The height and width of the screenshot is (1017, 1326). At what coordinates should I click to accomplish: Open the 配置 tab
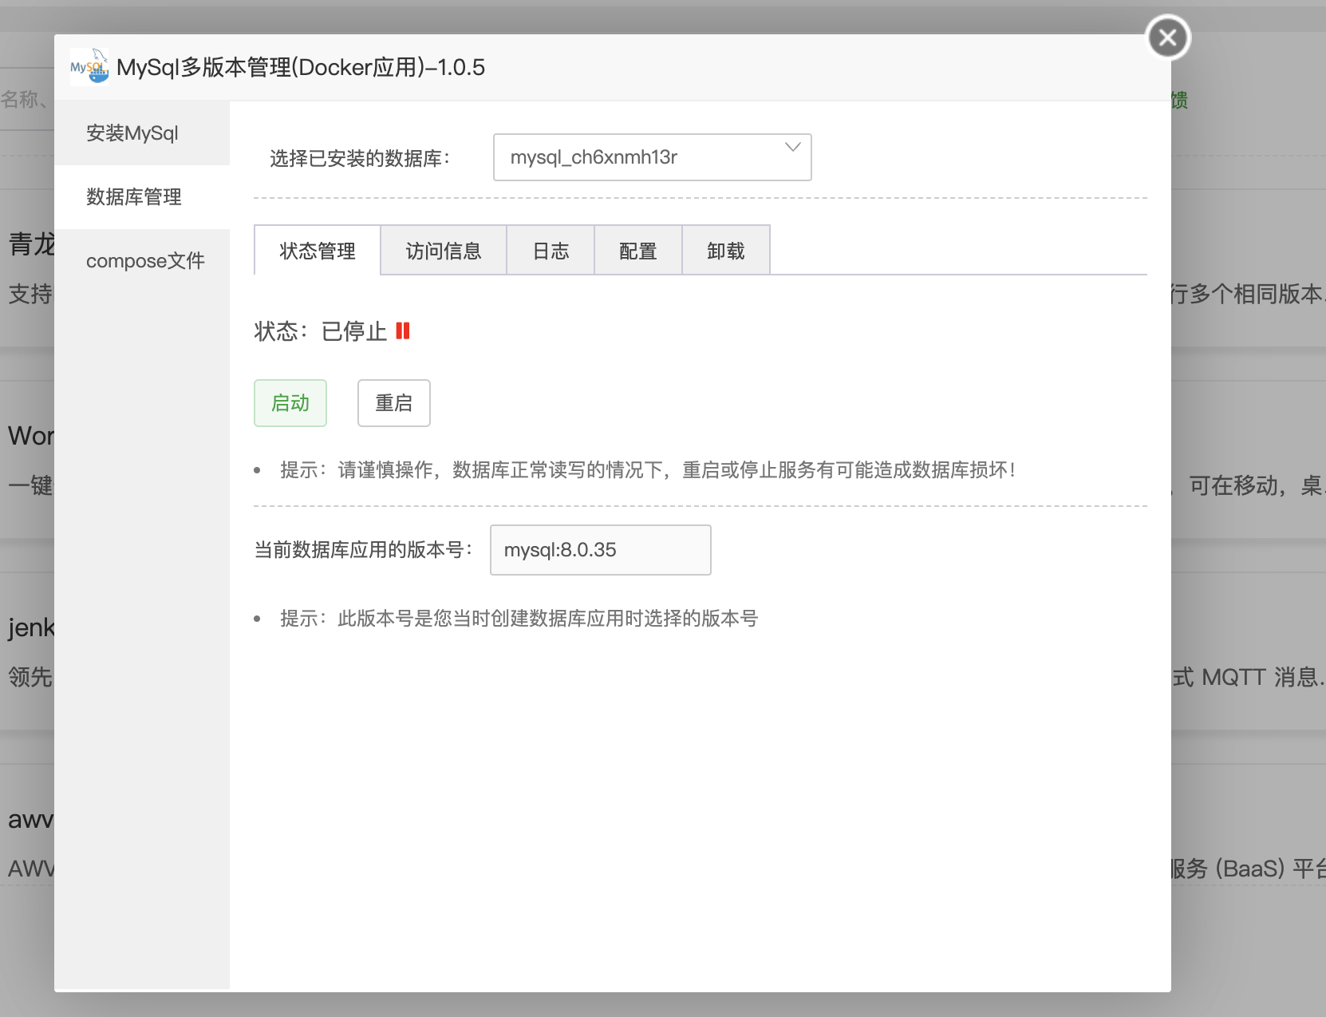point(638,251)
